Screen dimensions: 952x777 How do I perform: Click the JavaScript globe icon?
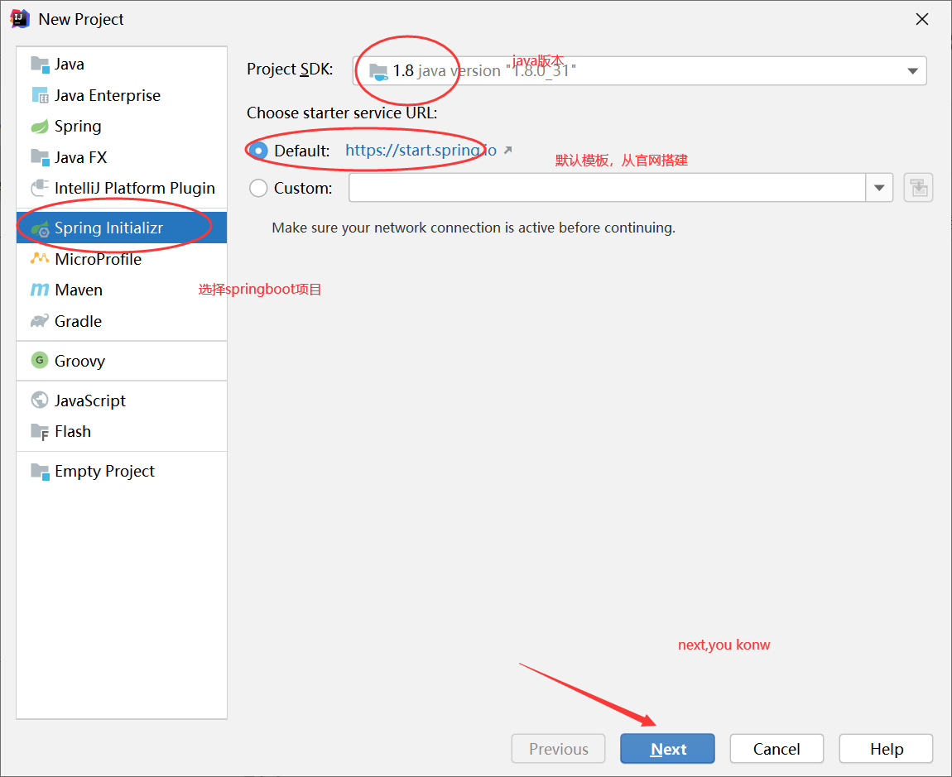tap(40, 400)
